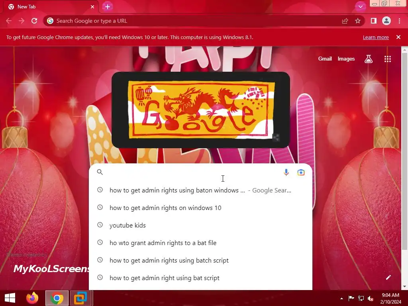The width and height of the screenshot is (408, 306).
Task: Close the New Tab tab
Action: tap(92, 7)
